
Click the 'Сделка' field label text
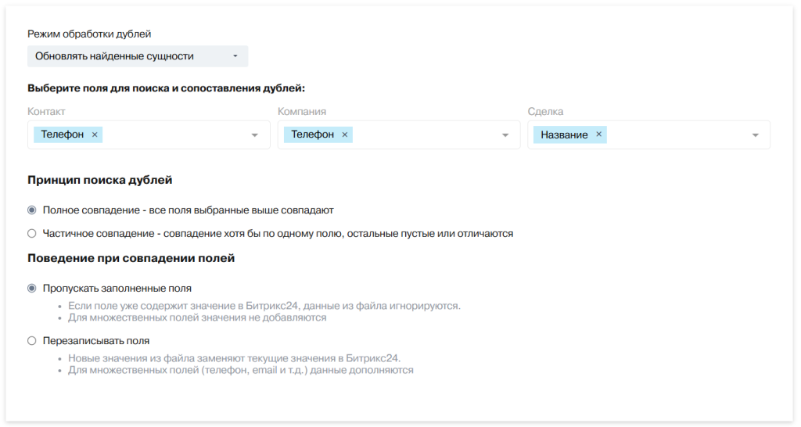545,112
